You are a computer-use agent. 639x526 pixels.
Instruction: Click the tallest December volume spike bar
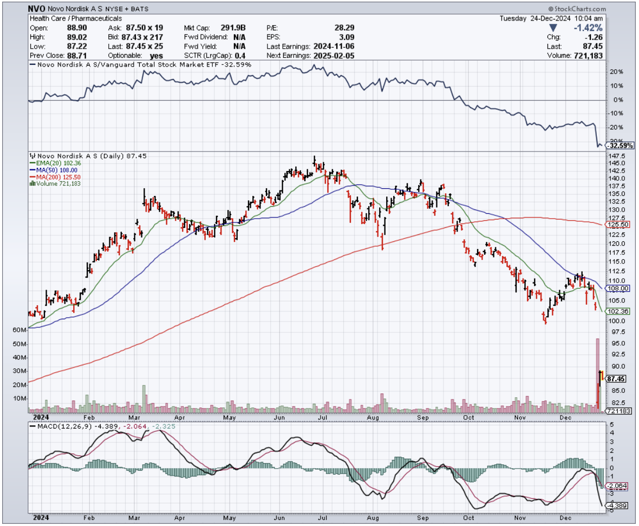[x=598, y=373]
